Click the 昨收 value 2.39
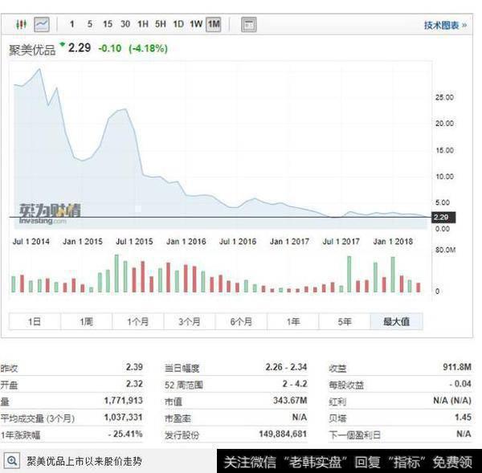Viewport: 482px width, 473px height. click(x=134, y=367)
